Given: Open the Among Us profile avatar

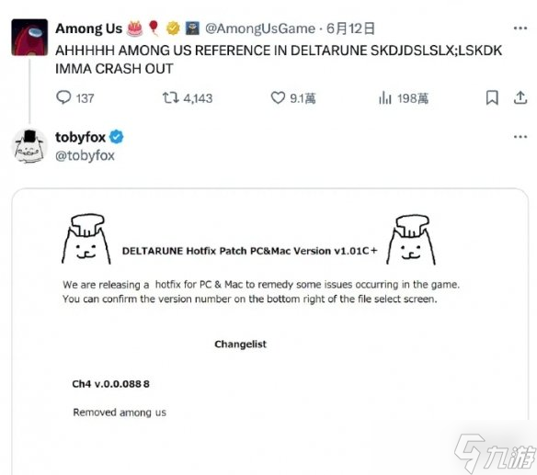Looking at the screenshot, I should click(29, 37).
